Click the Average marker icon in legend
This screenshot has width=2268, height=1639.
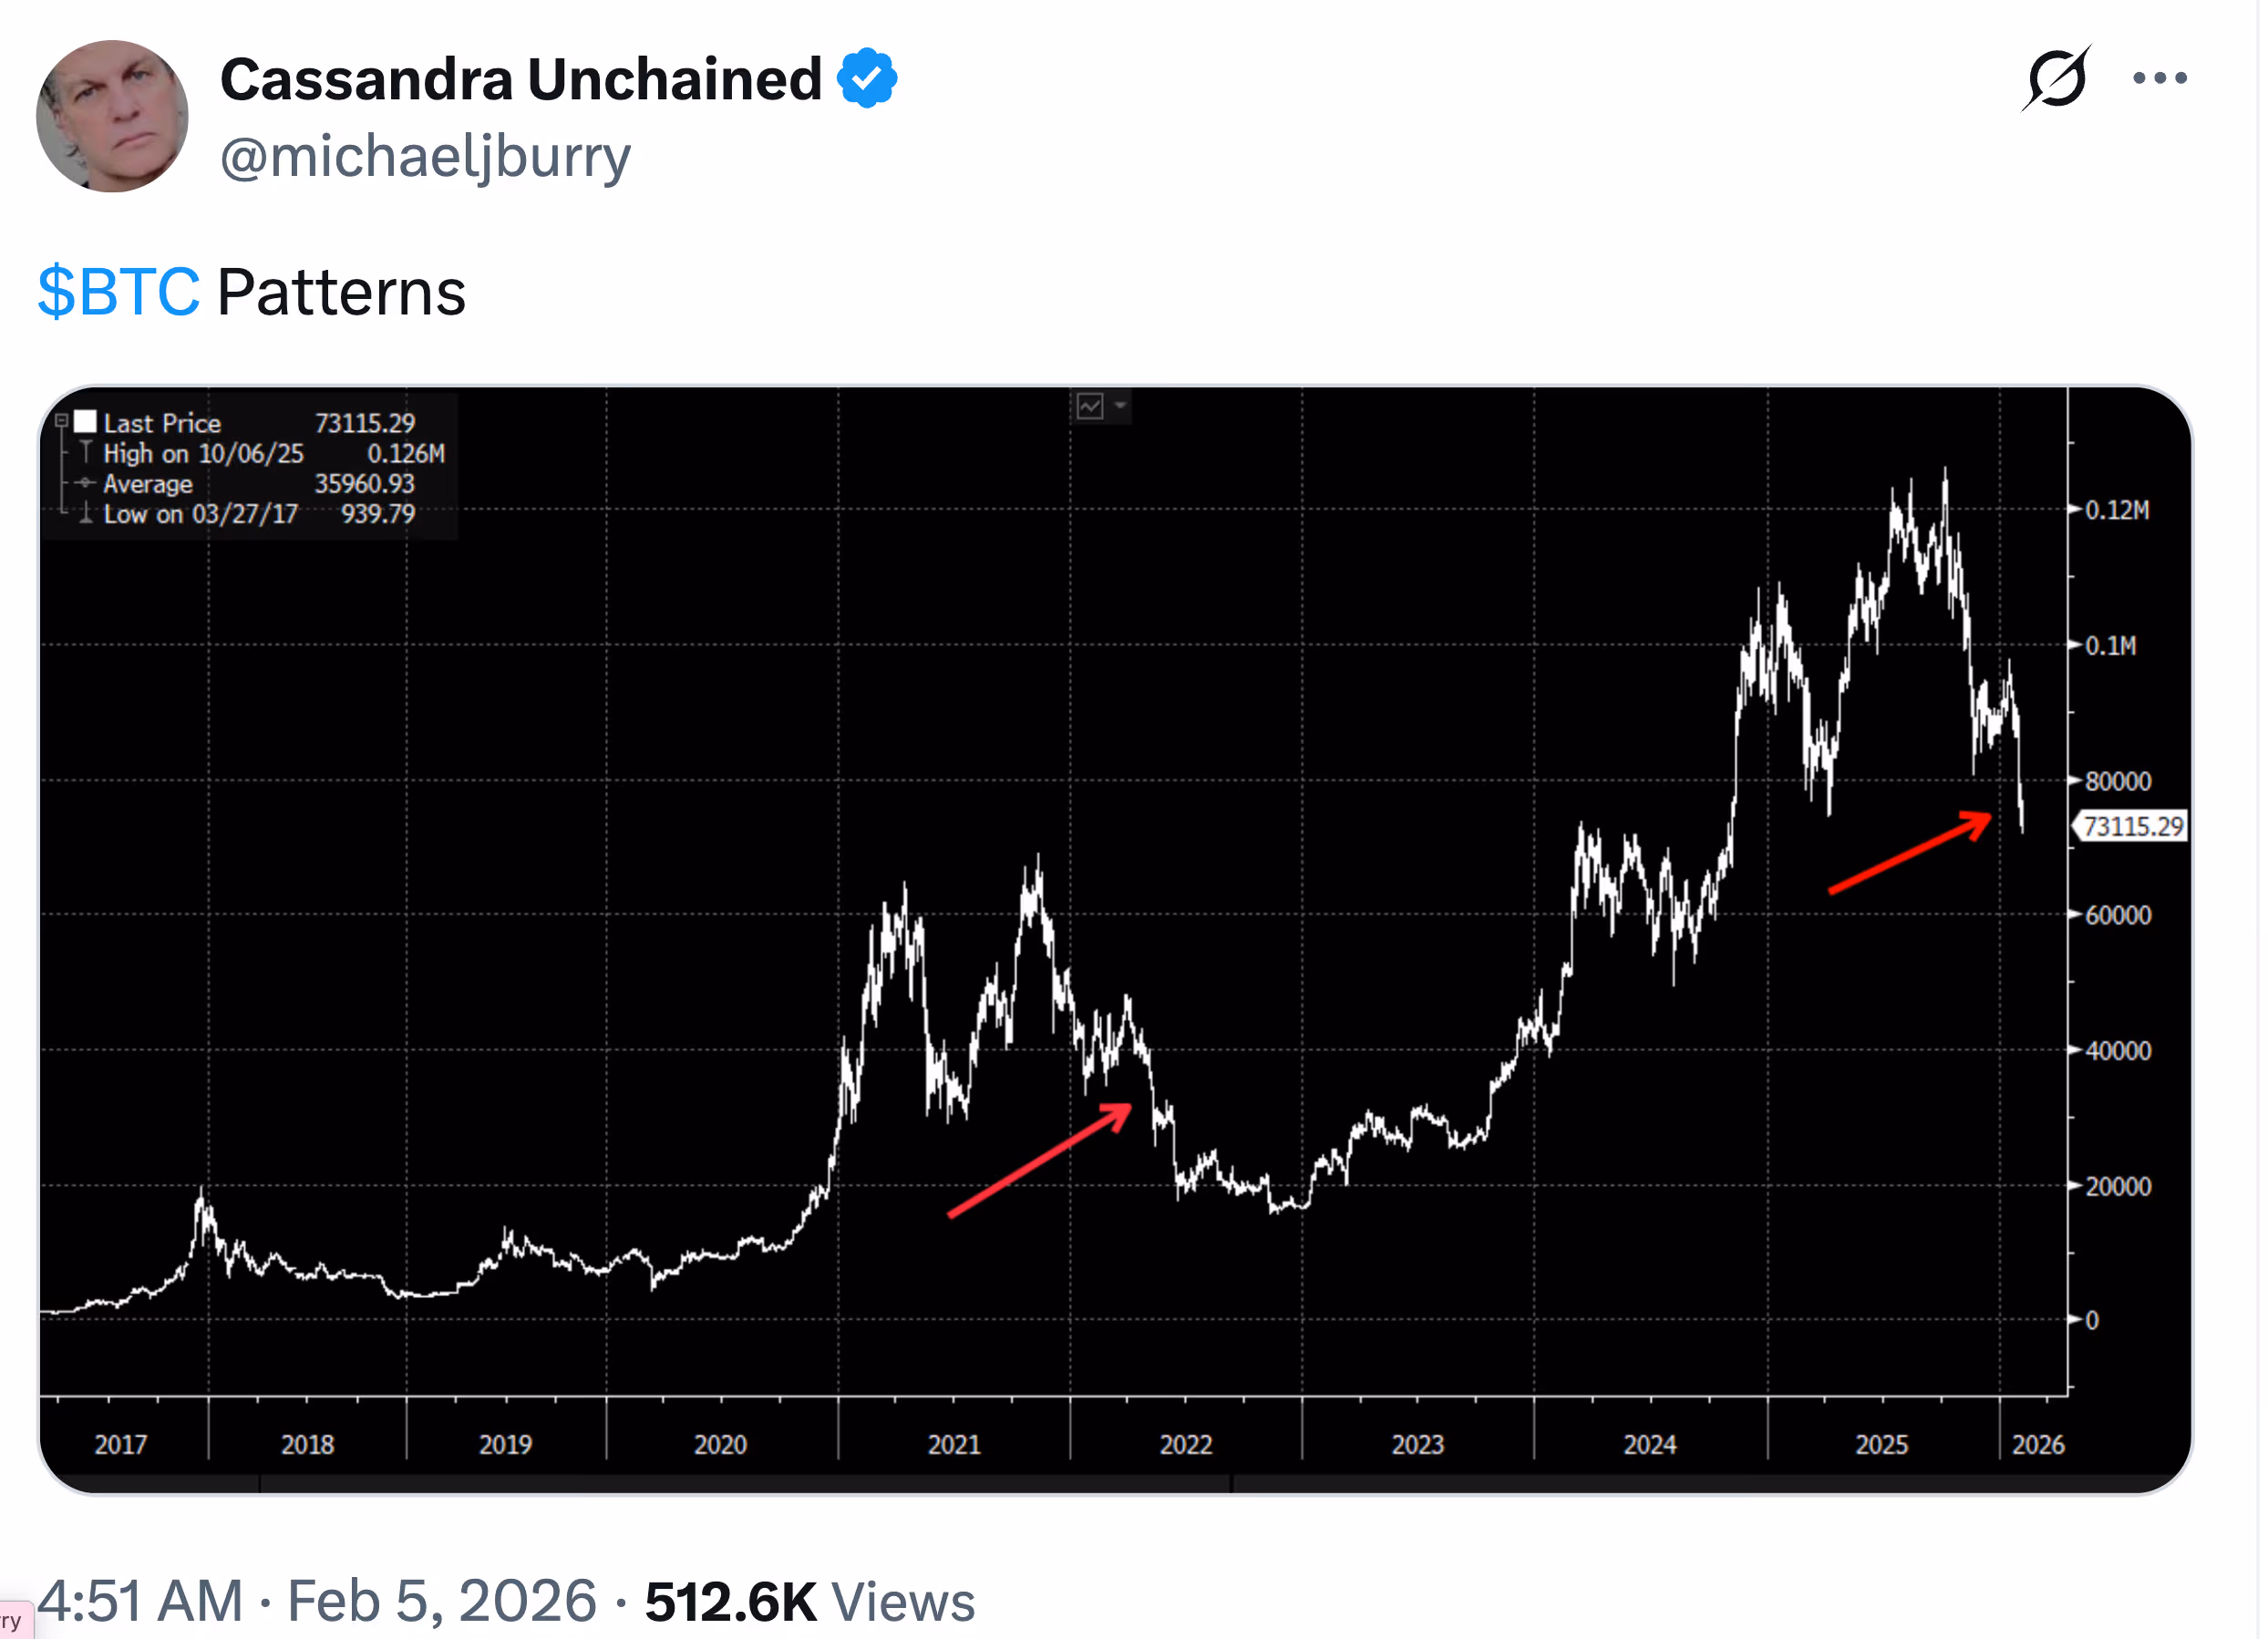(x=87, y=483)
